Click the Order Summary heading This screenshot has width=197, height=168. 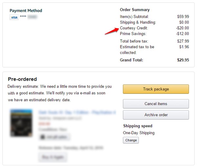(x=135, y=10)
